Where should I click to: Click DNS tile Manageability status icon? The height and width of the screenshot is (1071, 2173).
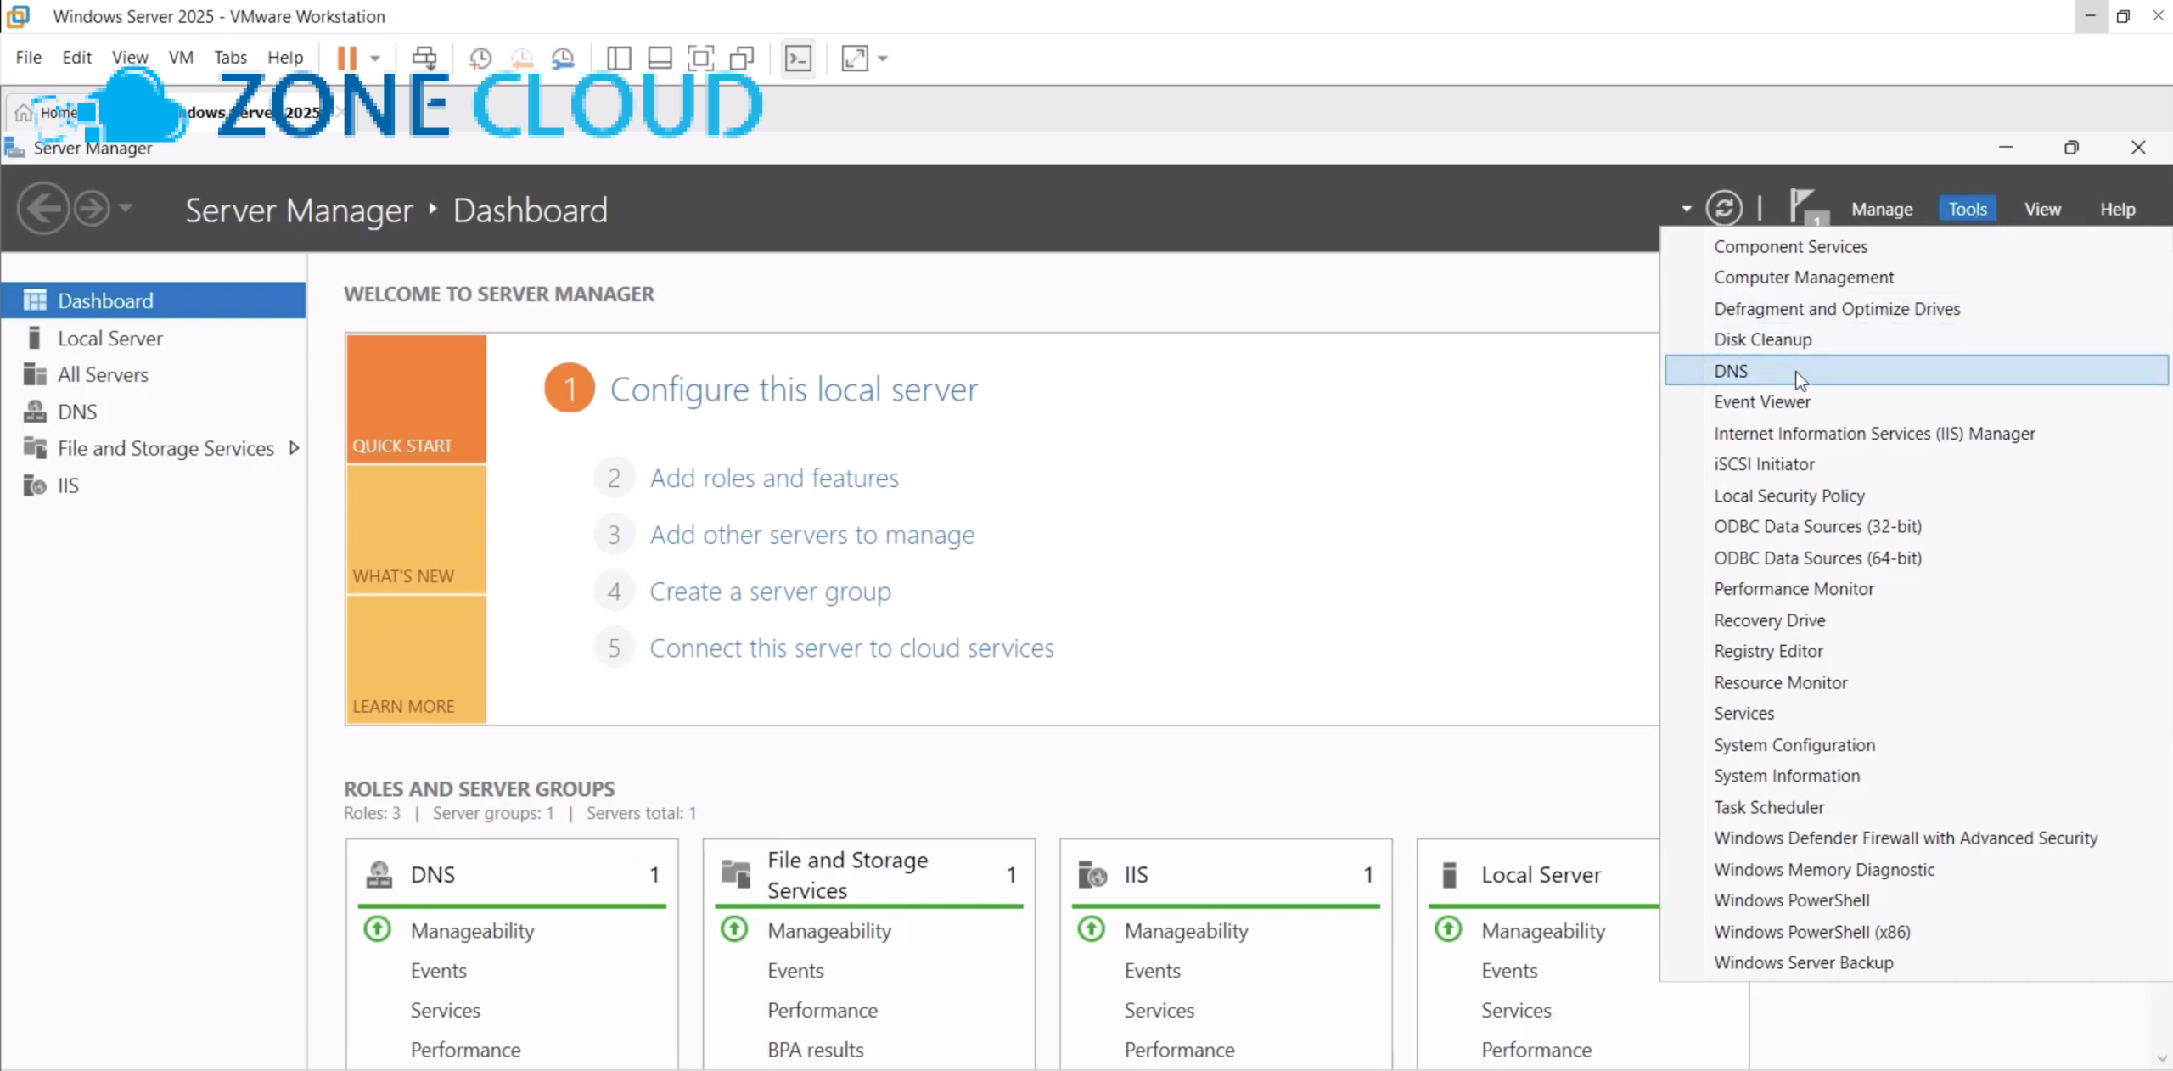click(x=377, y=929)
